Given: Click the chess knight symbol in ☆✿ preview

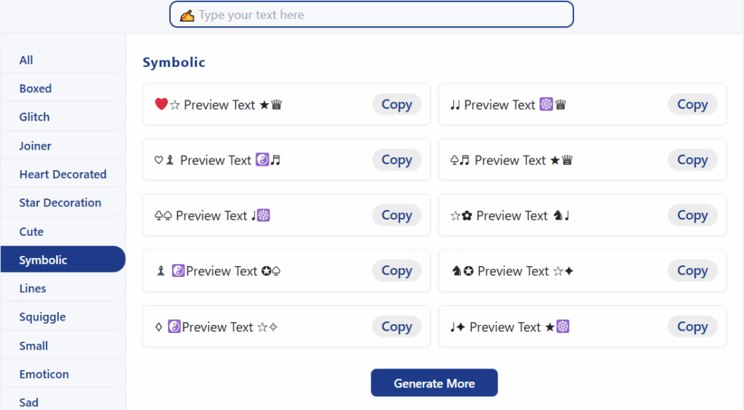Looking at the screenshot, I should click(x=558, y=215).
